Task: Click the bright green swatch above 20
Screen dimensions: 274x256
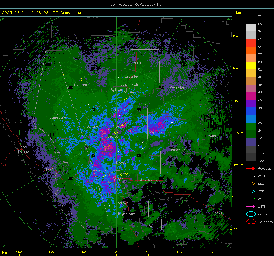Action: 251,127
